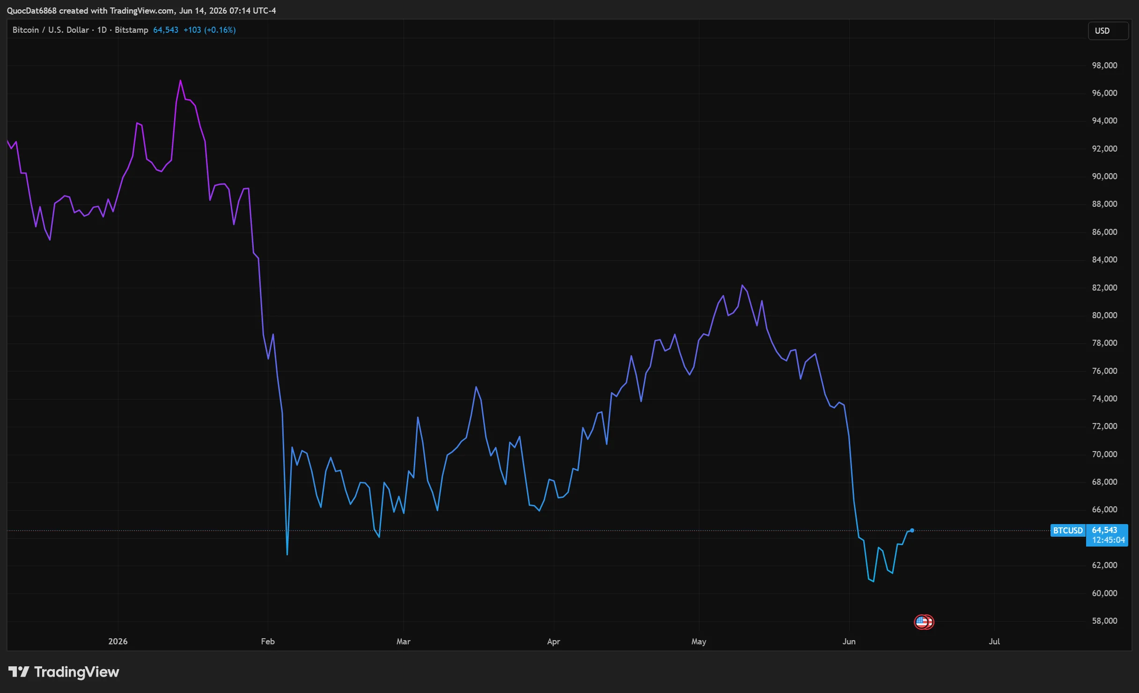The height and width of the screenshot is (693, 1139).
Task: Open the USD currency selector
Action: coord(1108,31)
